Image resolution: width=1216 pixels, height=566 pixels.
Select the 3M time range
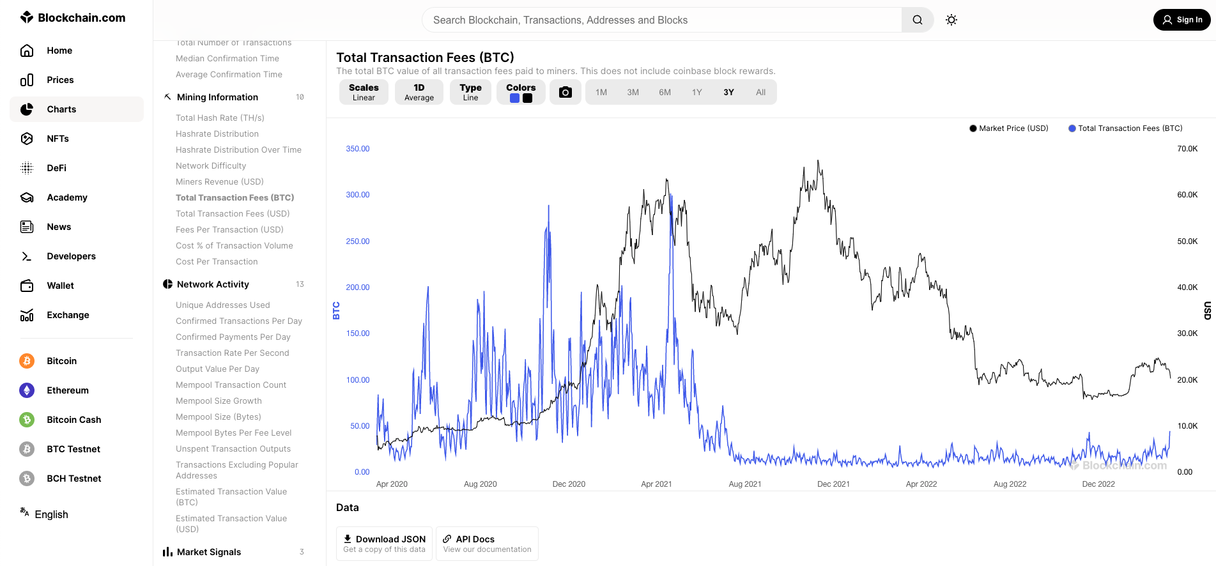pos(633,92)
